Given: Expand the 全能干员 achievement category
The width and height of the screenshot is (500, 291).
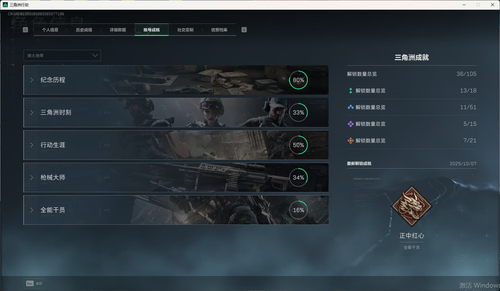Looking at the screenshot, I should (52, 210).
